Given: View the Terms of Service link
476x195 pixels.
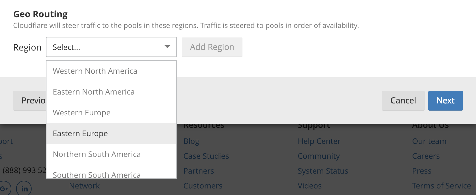Looking at the screenshot, I should [x=441, y=186].
